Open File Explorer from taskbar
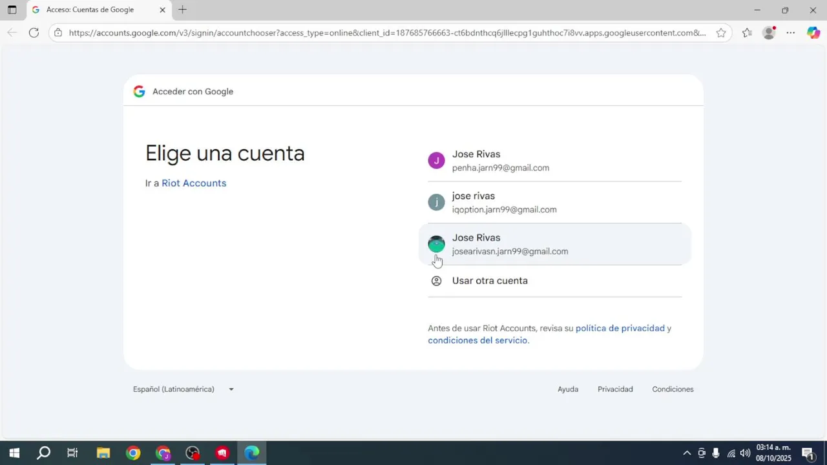Screen dimensions: 827x465 pos(103,453)
